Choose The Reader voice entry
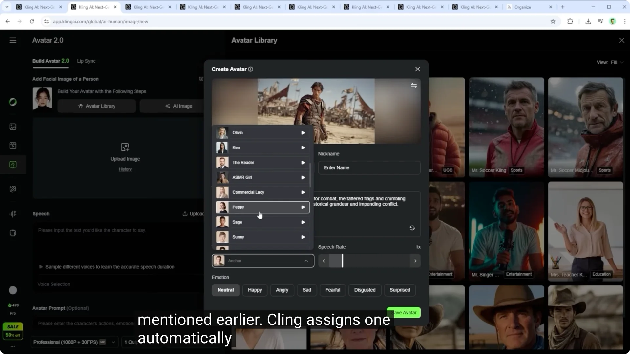630x354 pixels. (262, 163)
